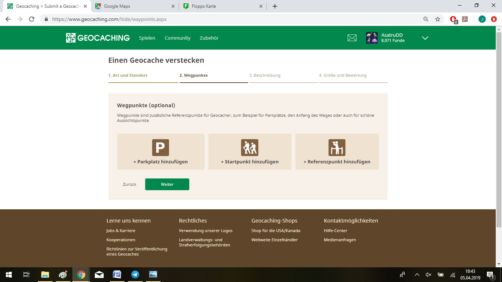
Task: Click the reference point table icon
Action: tap(337, 148)
